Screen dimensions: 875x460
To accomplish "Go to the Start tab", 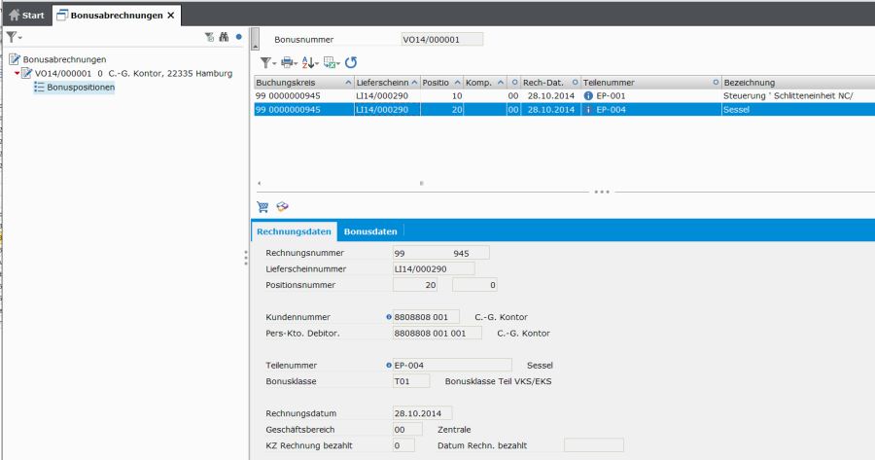I will pyautogui.click(x=26, y=16).
